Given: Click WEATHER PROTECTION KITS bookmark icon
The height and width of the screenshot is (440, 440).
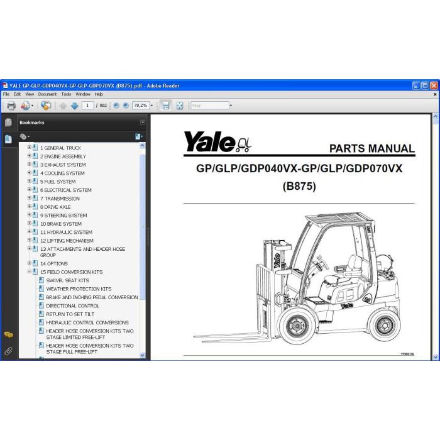Looking at the screenshot, I should [41, 289].
